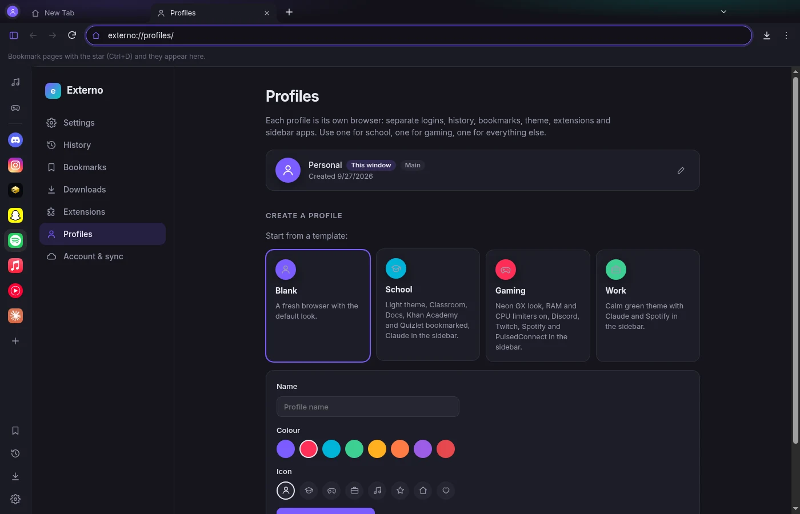The image size is (800, 514).
Task: Launch Snapchat from the sidebar
Action: tap(15, 215)
